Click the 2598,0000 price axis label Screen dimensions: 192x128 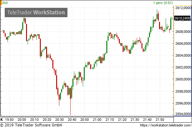(183, 91)
